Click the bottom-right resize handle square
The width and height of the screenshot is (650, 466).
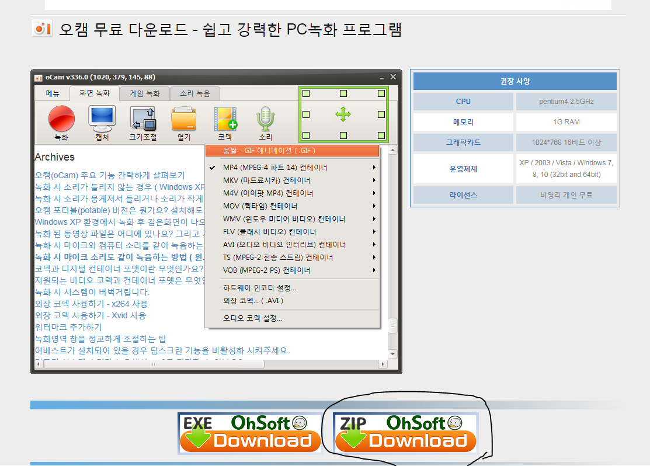coord(381,135)
